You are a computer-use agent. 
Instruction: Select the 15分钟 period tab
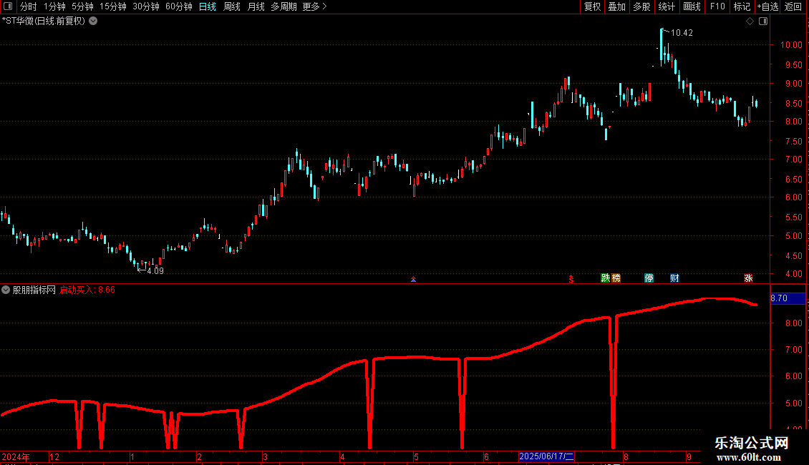click(112, 6)
